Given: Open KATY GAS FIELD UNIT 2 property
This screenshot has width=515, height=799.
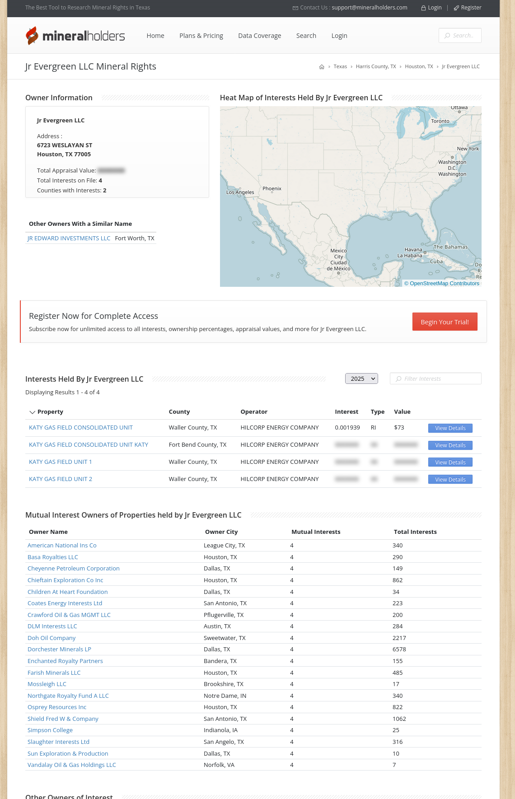Looking at the screenshot, I should 61,479.
